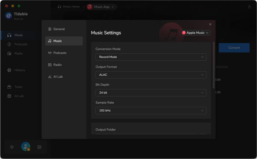The image size is (257, 159).
Task: Click the Convert button
Action: pos(234,48)
